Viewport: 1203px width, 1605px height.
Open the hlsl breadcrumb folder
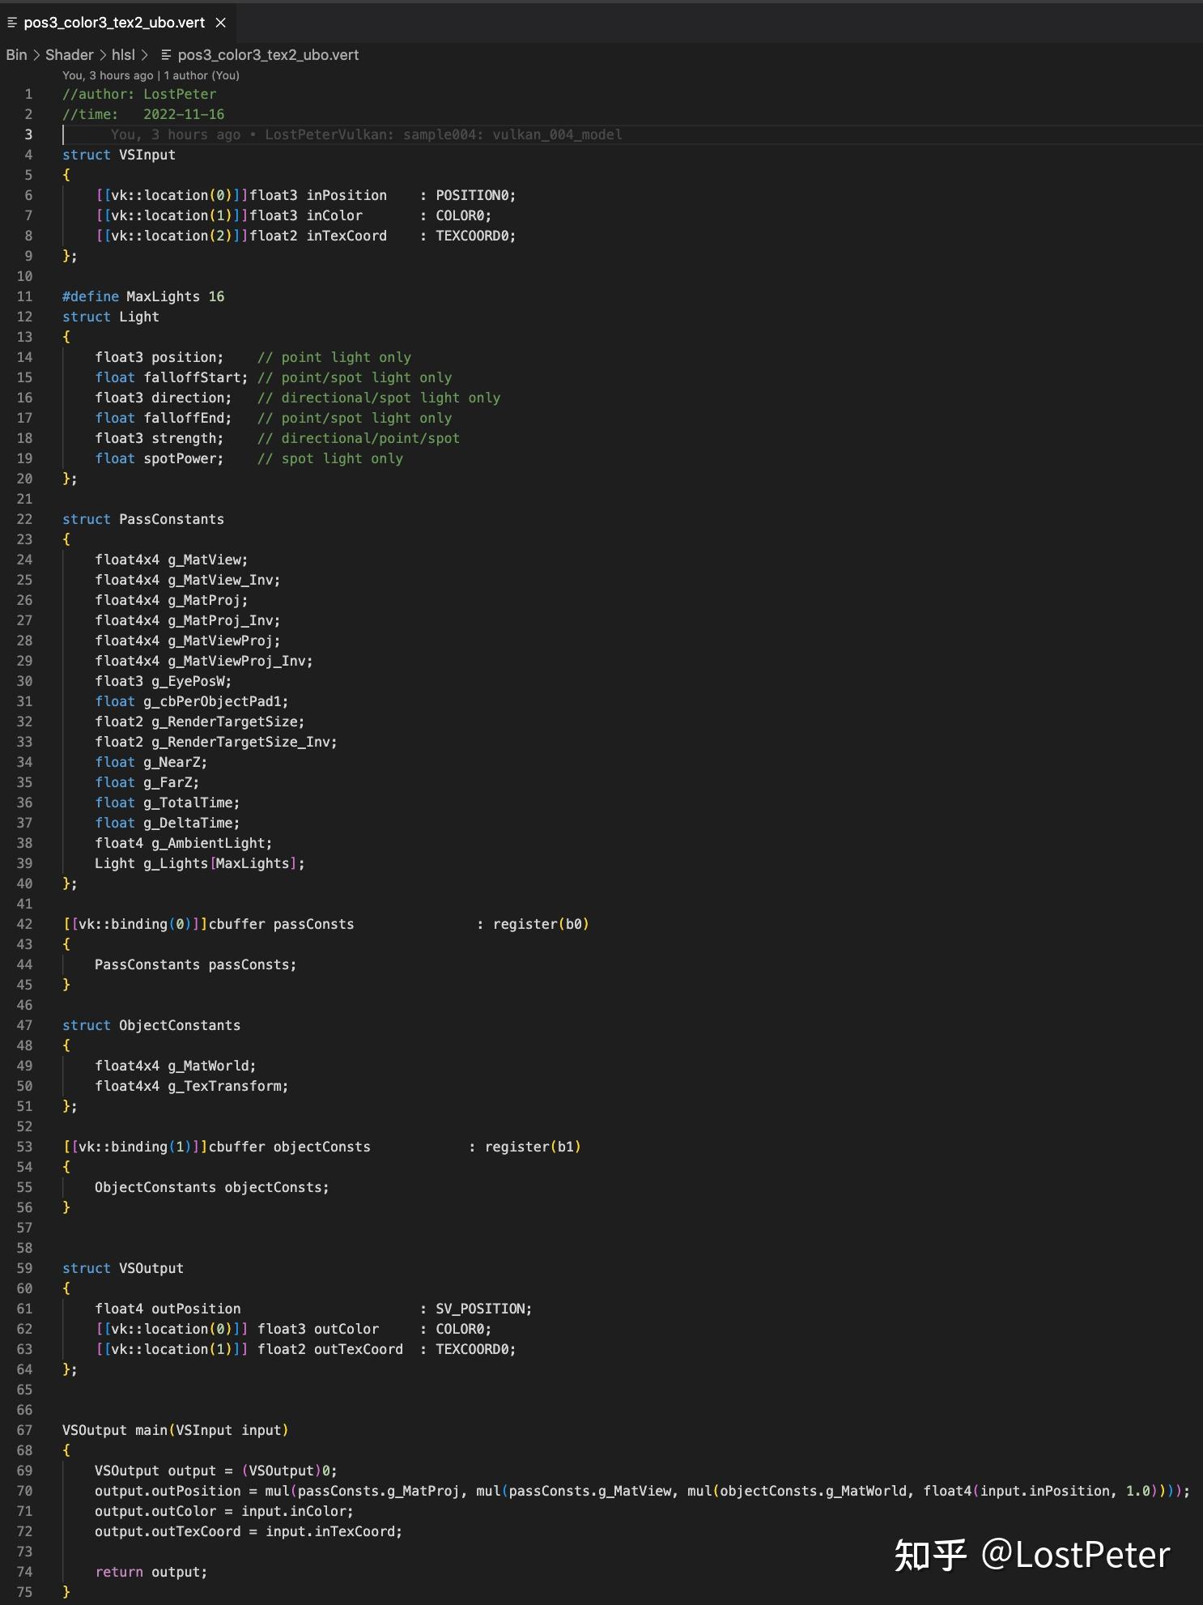(123, 55)
